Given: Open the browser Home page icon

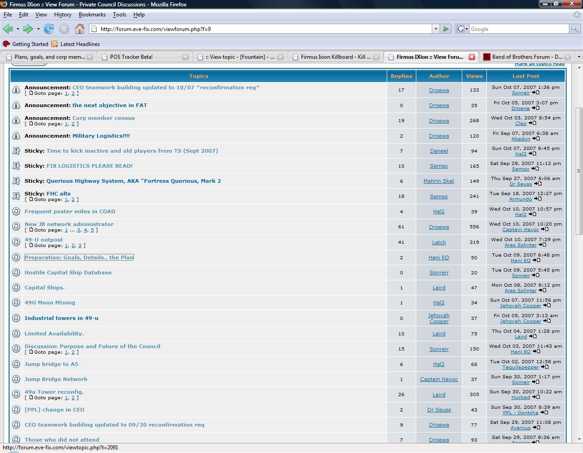Looking at the screenshot, I should coord(80,29).
